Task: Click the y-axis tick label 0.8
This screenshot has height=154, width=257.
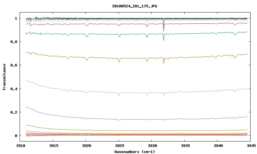Action: pyautogui.click(x=14, y=42)
